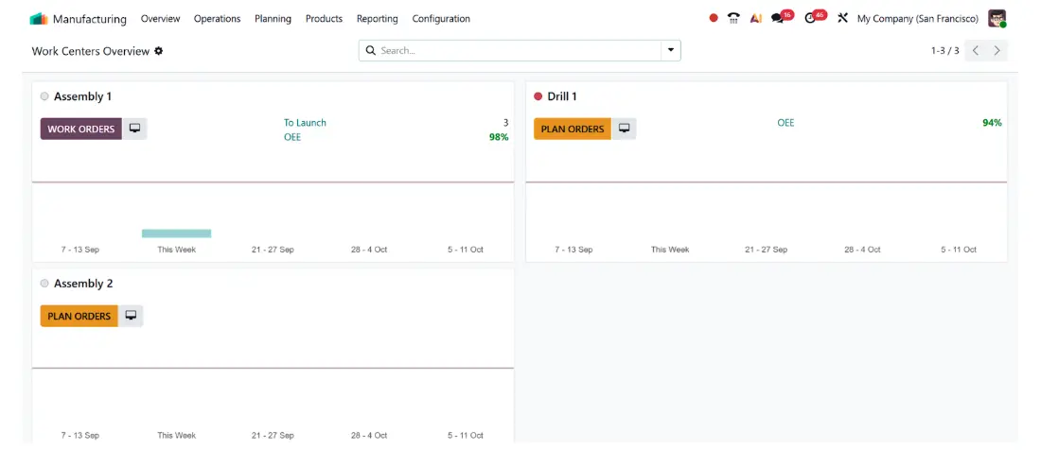Open the VoIP phone icon
The image size is (1041, 467).
(x=733, y=19)
